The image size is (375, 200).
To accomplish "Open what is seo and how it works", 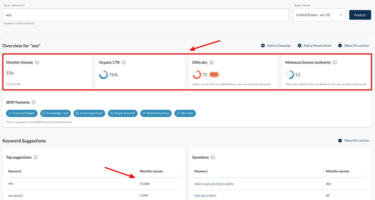I will click(x=214, y=184).
